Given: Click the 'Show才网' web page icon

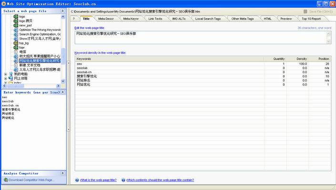Looking at the screenshot, I should click(16, 38).
